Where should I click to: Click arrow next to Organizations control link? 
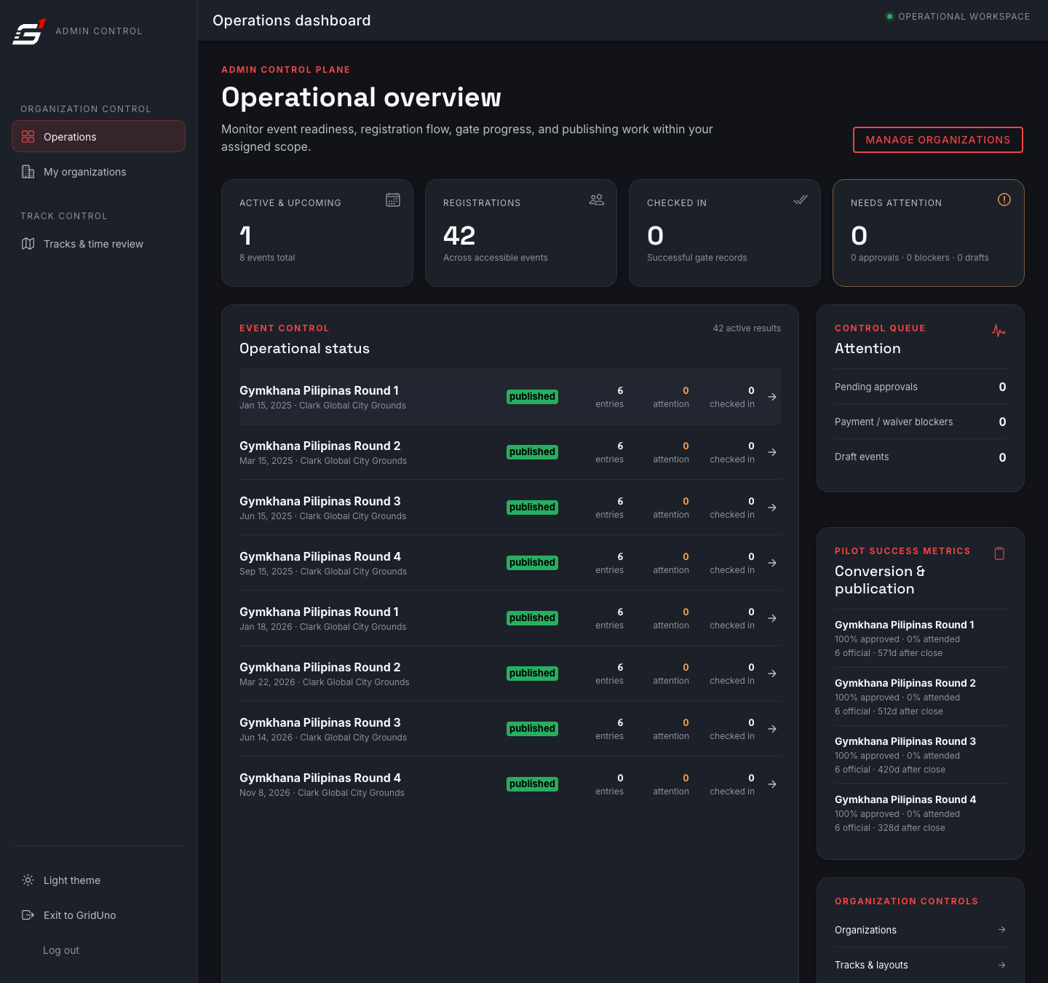coord(1002,930)
